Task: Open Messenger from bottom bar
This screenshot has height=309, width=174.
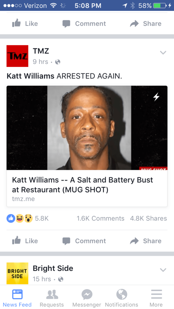Action: [x=87, y=298]
